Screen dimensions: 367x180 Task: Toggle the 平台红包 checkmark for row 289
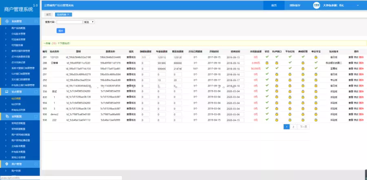(x=290, y=68)
